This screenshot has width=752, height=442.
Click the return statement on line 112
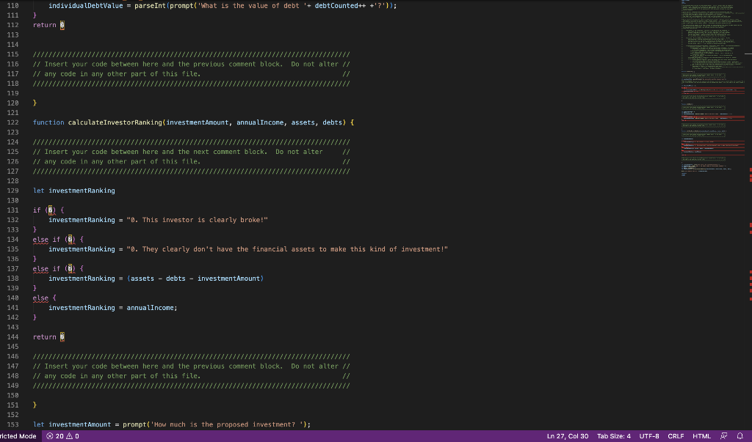coord(48,25)
